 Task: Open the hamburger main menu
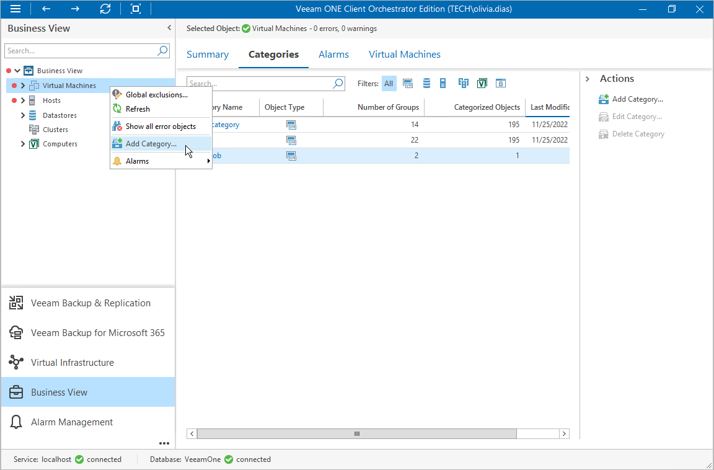click(x=15, y=9)
